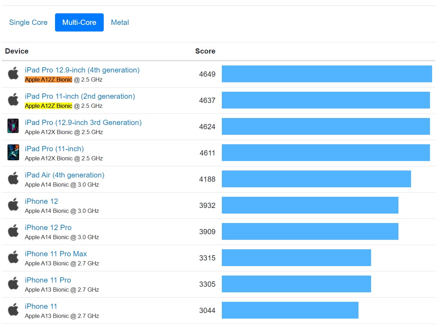Image resolution: width=444 pixels, height=327 pixels.
Task: Click the score bar for iPad Pro 12.9-inch (4th generation)
Action: click(327, 74)
